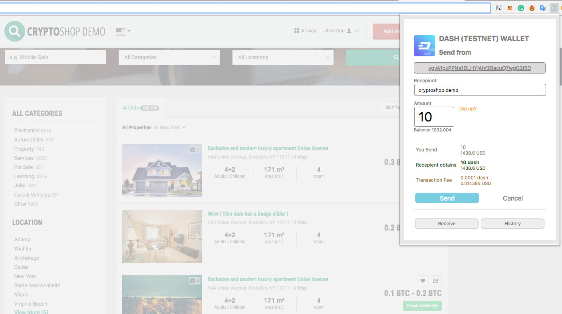Open 'Wow ! This item has a image slider !' listing

248,214
